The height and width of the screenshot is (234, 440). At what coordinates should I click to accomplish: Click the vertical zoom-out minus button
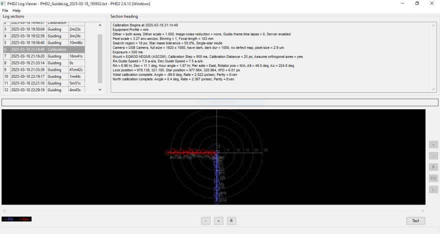433,156
